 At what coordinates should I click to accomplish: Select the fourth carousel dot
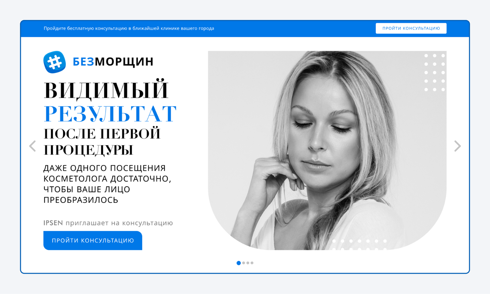pyautogui.click(x=252, y=263)
